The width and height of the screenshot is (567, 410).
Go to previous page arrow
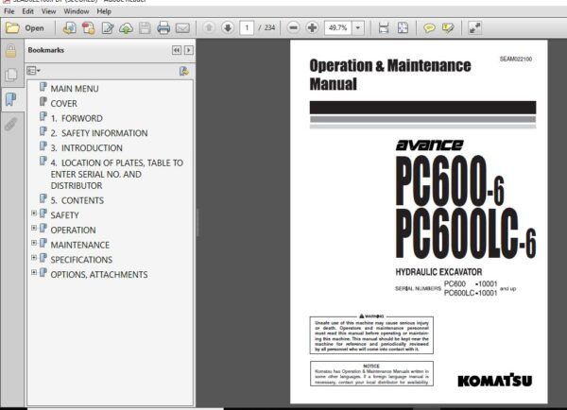point(209,27)
